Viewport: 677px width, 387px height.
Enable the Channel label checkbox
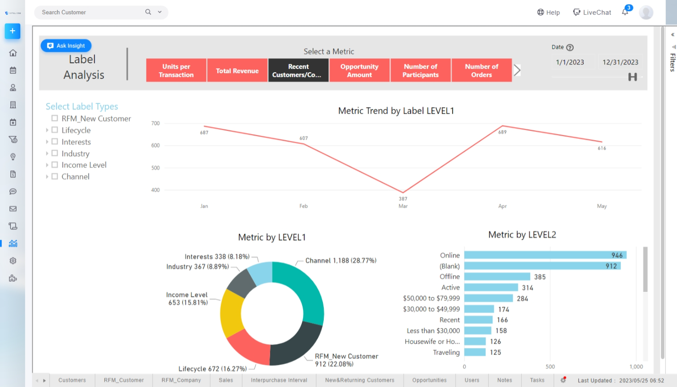pos(55,177)
